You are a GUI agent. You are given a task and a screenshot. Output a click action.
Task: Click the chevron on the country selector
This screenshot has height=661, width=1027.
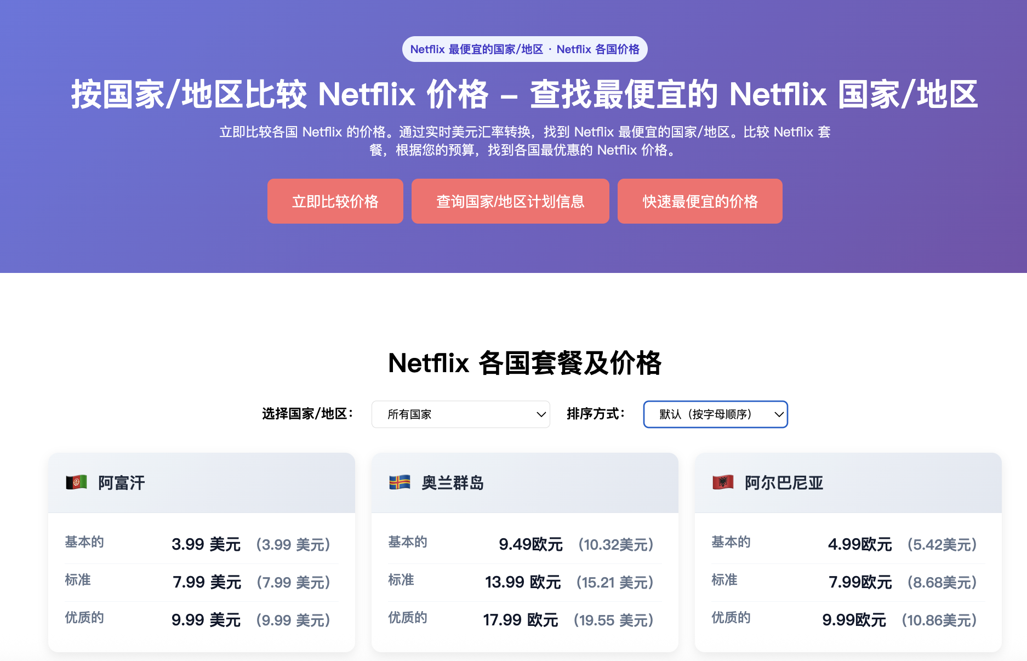tap(540, 415)
